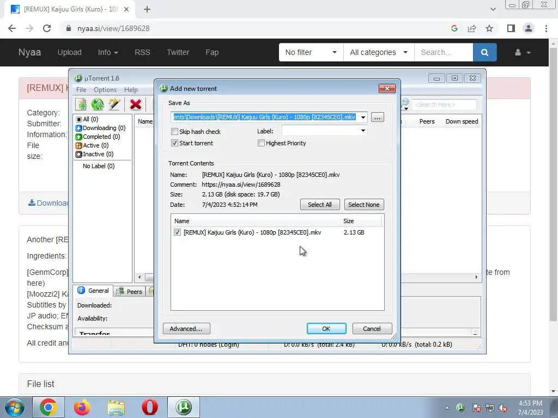Open the Info dropdown in Nyaa navbar

click(x=108, y=52)
